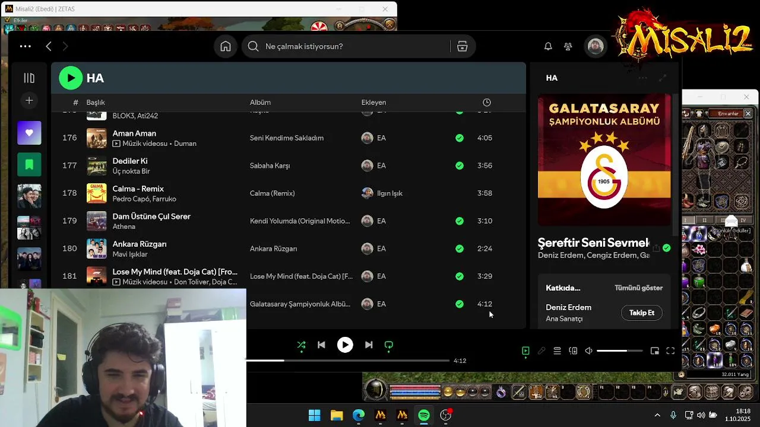Click main play button in player bar
Viewport: 760px width, 427px height.
click(x=345, y=345)
